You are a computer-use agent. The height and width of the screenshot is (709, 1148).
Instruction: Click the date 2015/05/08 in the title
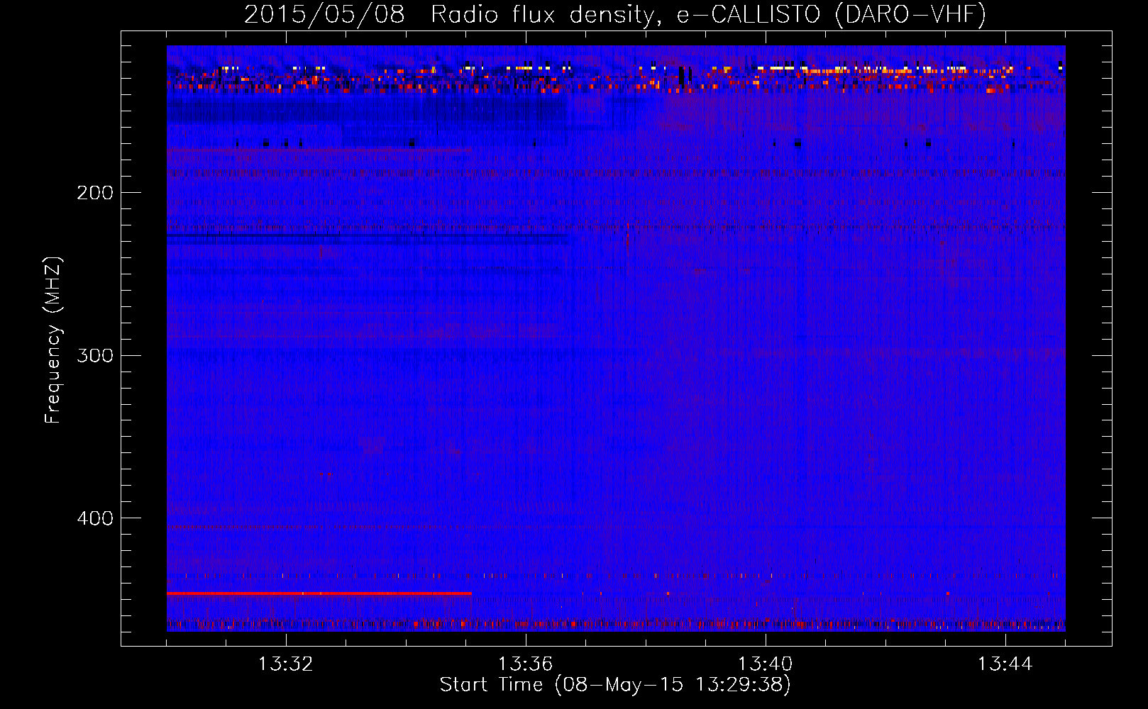[324, 15]
